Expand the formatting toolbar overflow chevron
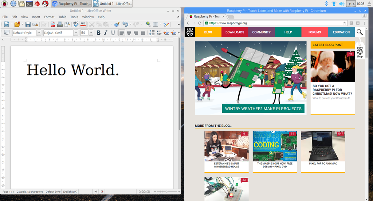This screenshot has width=373, height=201. 178,33
